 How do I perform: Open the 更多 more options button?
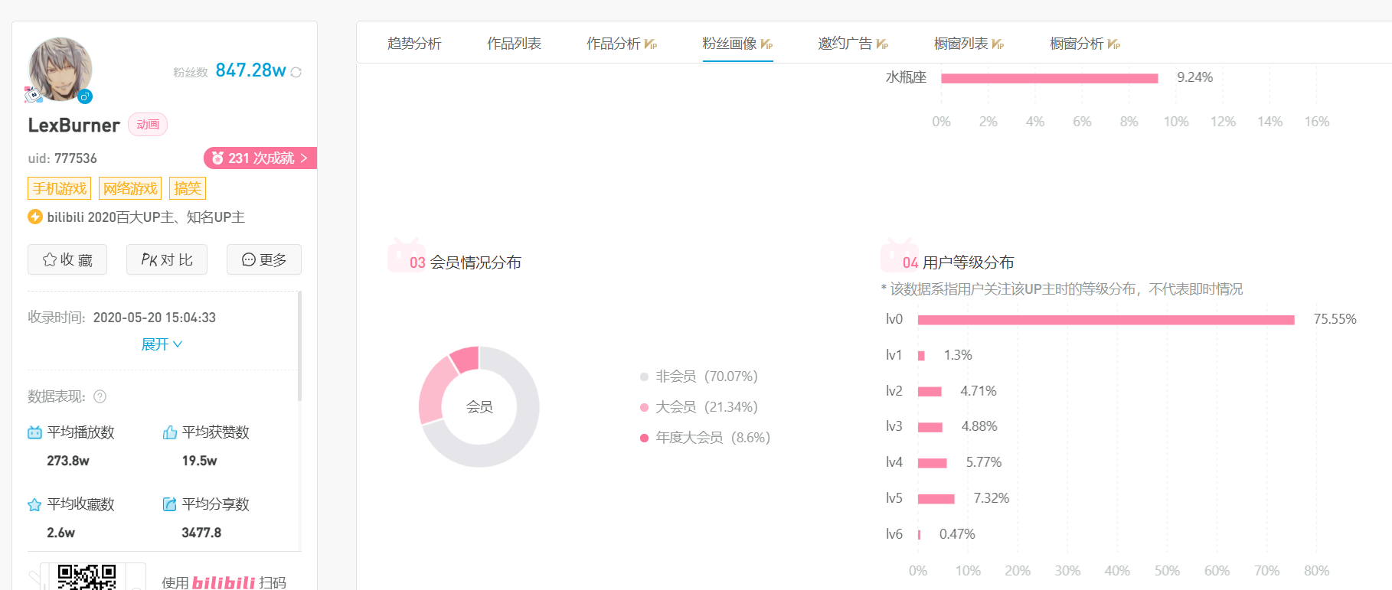pos(264,259)
